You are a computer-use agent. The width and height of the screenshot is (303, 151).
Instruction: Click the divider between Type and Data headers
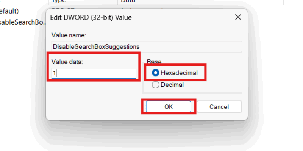[x=117, y=2]
